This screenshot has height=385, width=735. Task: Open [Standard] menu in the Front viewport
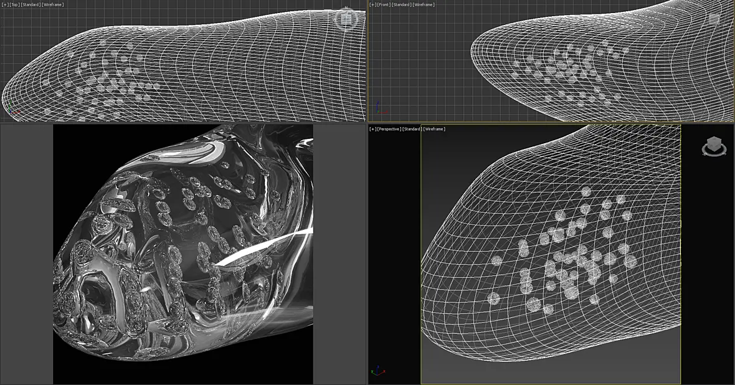pos(402,5)
